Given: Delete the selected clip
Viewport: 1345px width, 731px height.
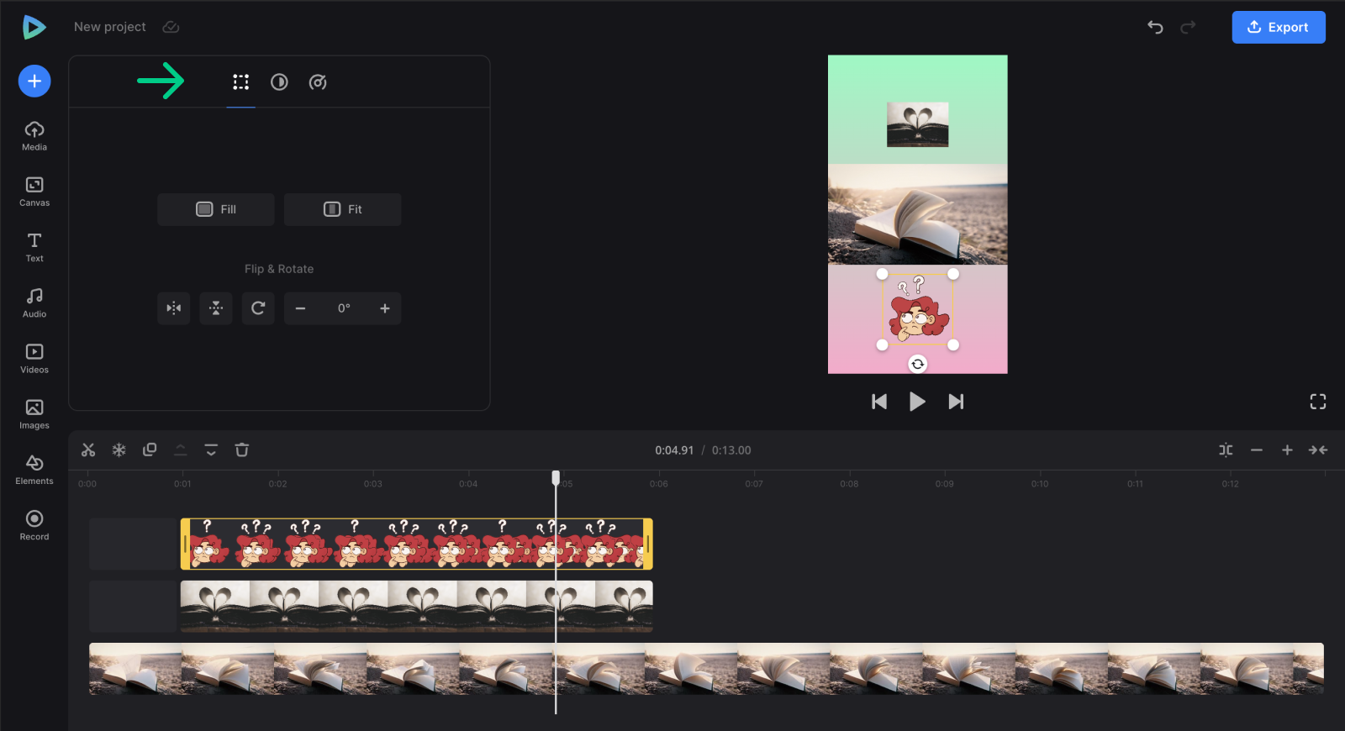Looking at the screenshot, I should 242,450.
